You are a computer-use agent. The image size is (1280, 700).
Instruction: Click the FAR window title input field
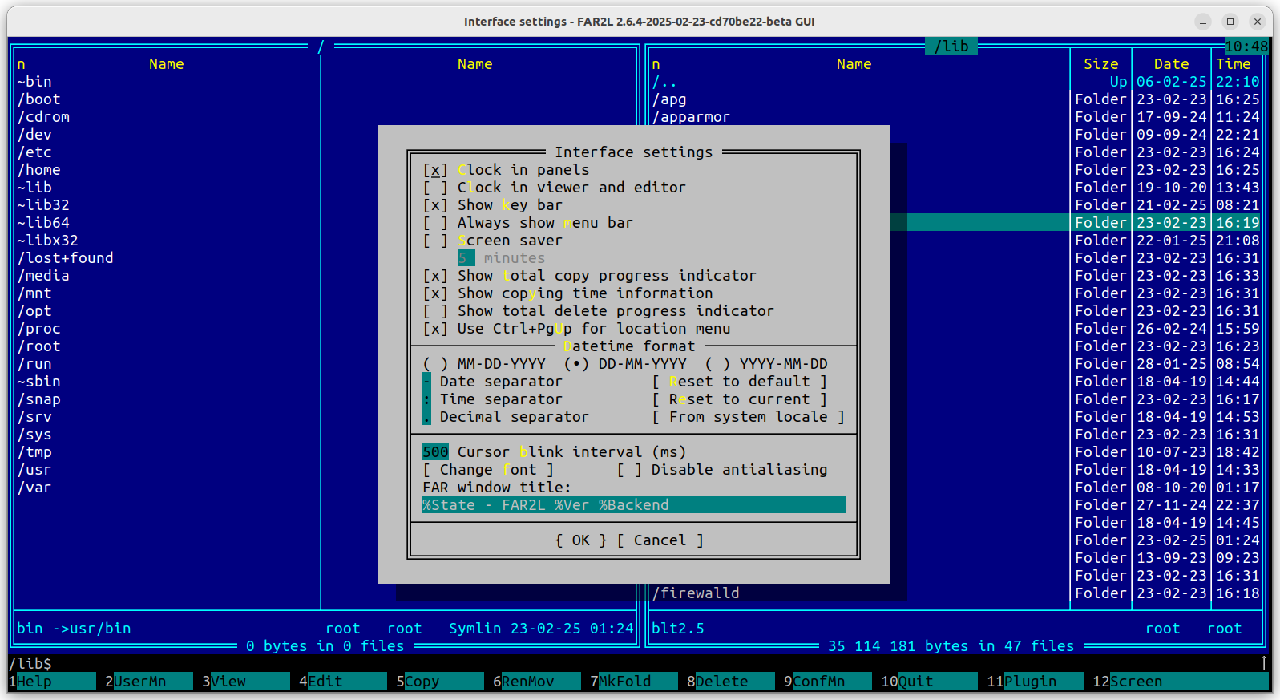point(633,505)
